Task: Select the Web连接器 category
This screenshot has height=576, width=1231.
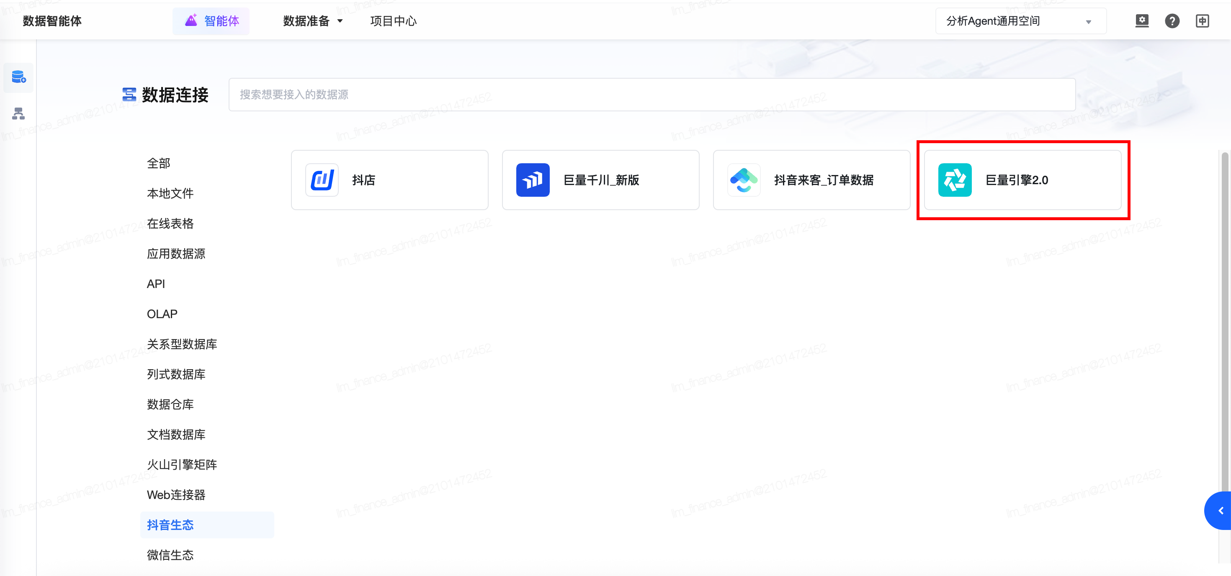Action: pyautogui.click(x=176, y=494)
